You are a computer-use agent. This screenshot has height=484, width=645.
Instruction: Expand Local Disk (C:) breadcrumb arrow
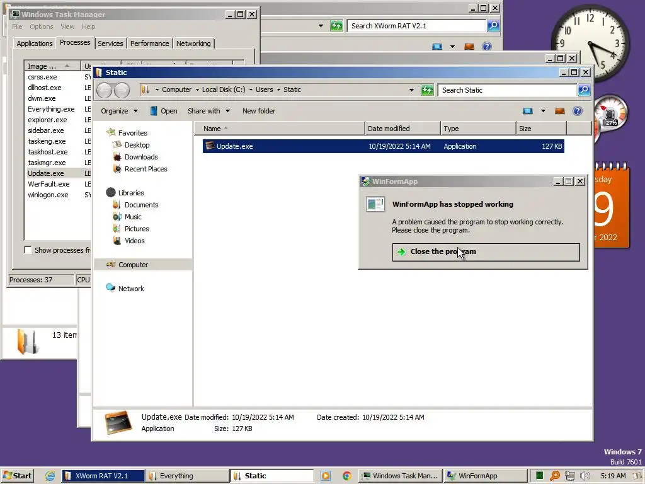tap(251, 89)
